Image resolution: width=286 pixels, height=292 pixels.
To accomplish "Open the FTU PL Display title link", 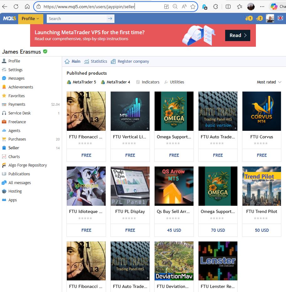I will click(x=130, y=211).
